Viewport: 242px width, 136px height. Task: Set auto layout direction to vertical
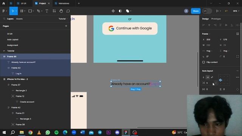pyautogui.click(x=203, y=77)
